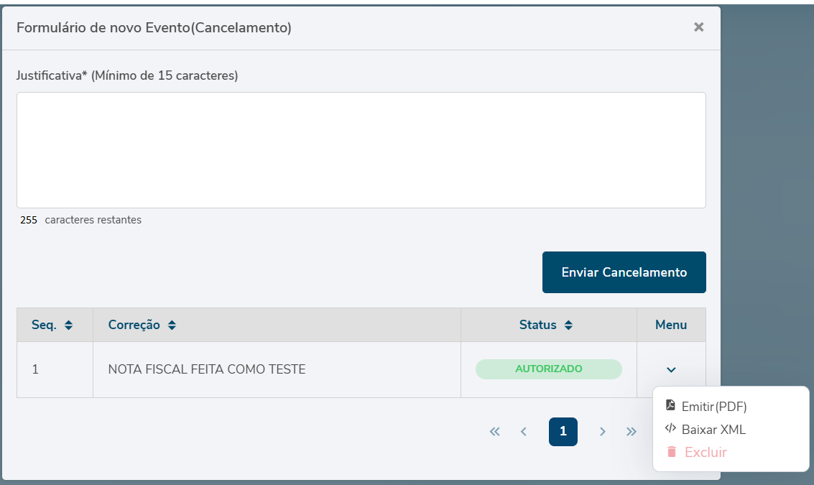This screenshot has height=485, width=814.
Task: Click the Seq. cell with value 1
Action: (x=35, y=370)
